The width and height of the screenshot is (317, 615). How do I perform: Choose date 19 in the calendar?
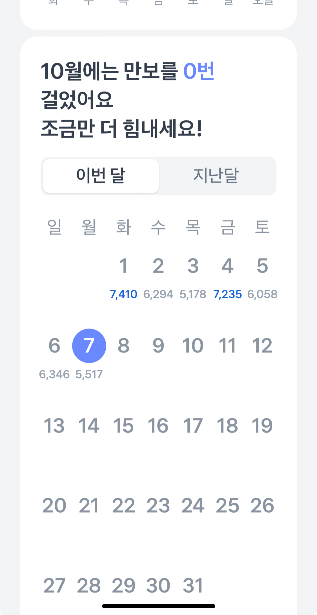point(262,426)
